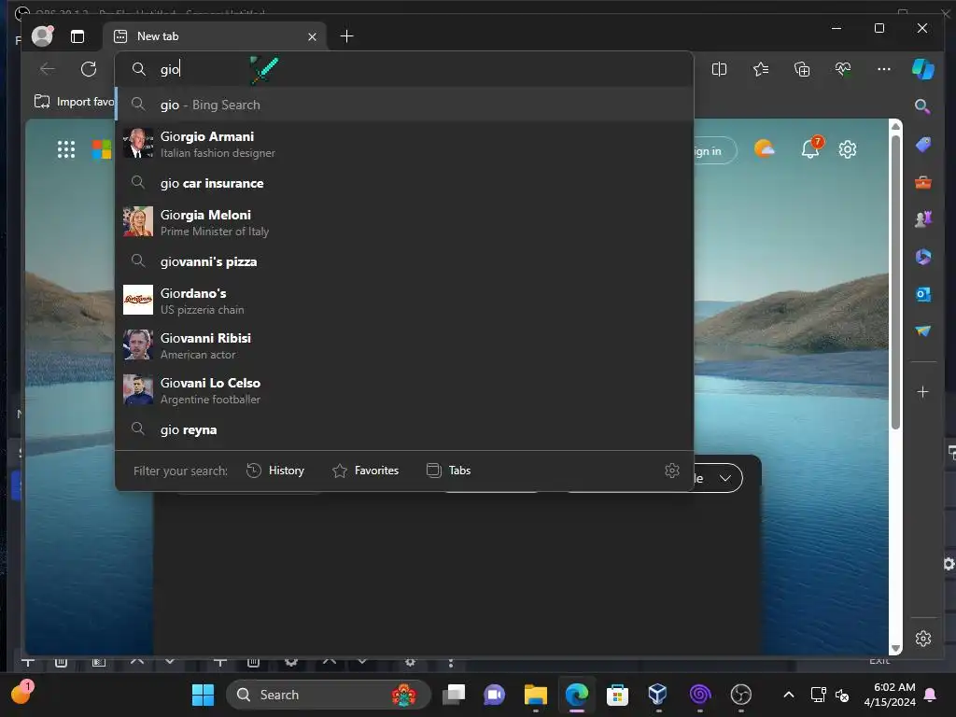Open the taskbar widgets icon with badge 1
The height and width of the screenshot is (717, 956).
[21, 694]
